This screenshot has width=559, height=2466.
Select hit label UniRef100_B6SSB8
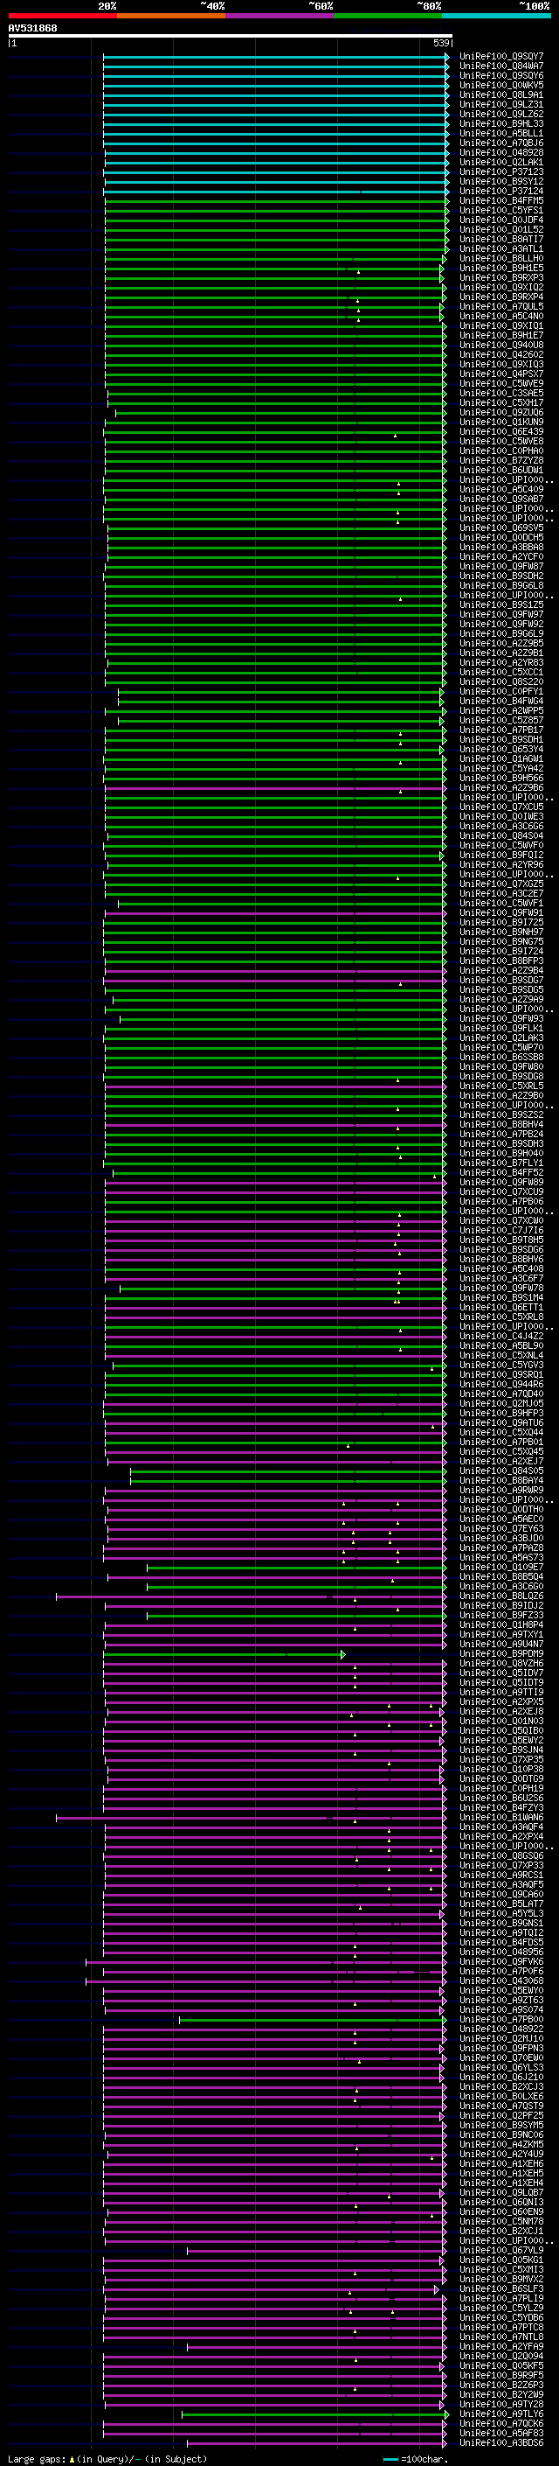click(x=500, y=1058)
